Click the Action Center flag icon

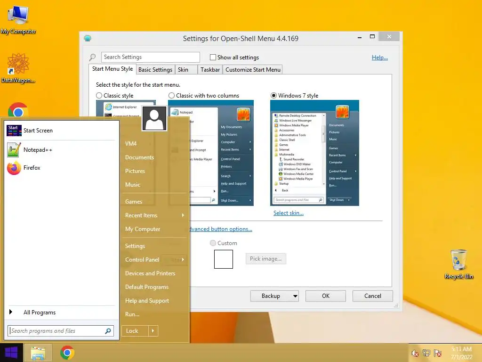click(x=438, y=353)
